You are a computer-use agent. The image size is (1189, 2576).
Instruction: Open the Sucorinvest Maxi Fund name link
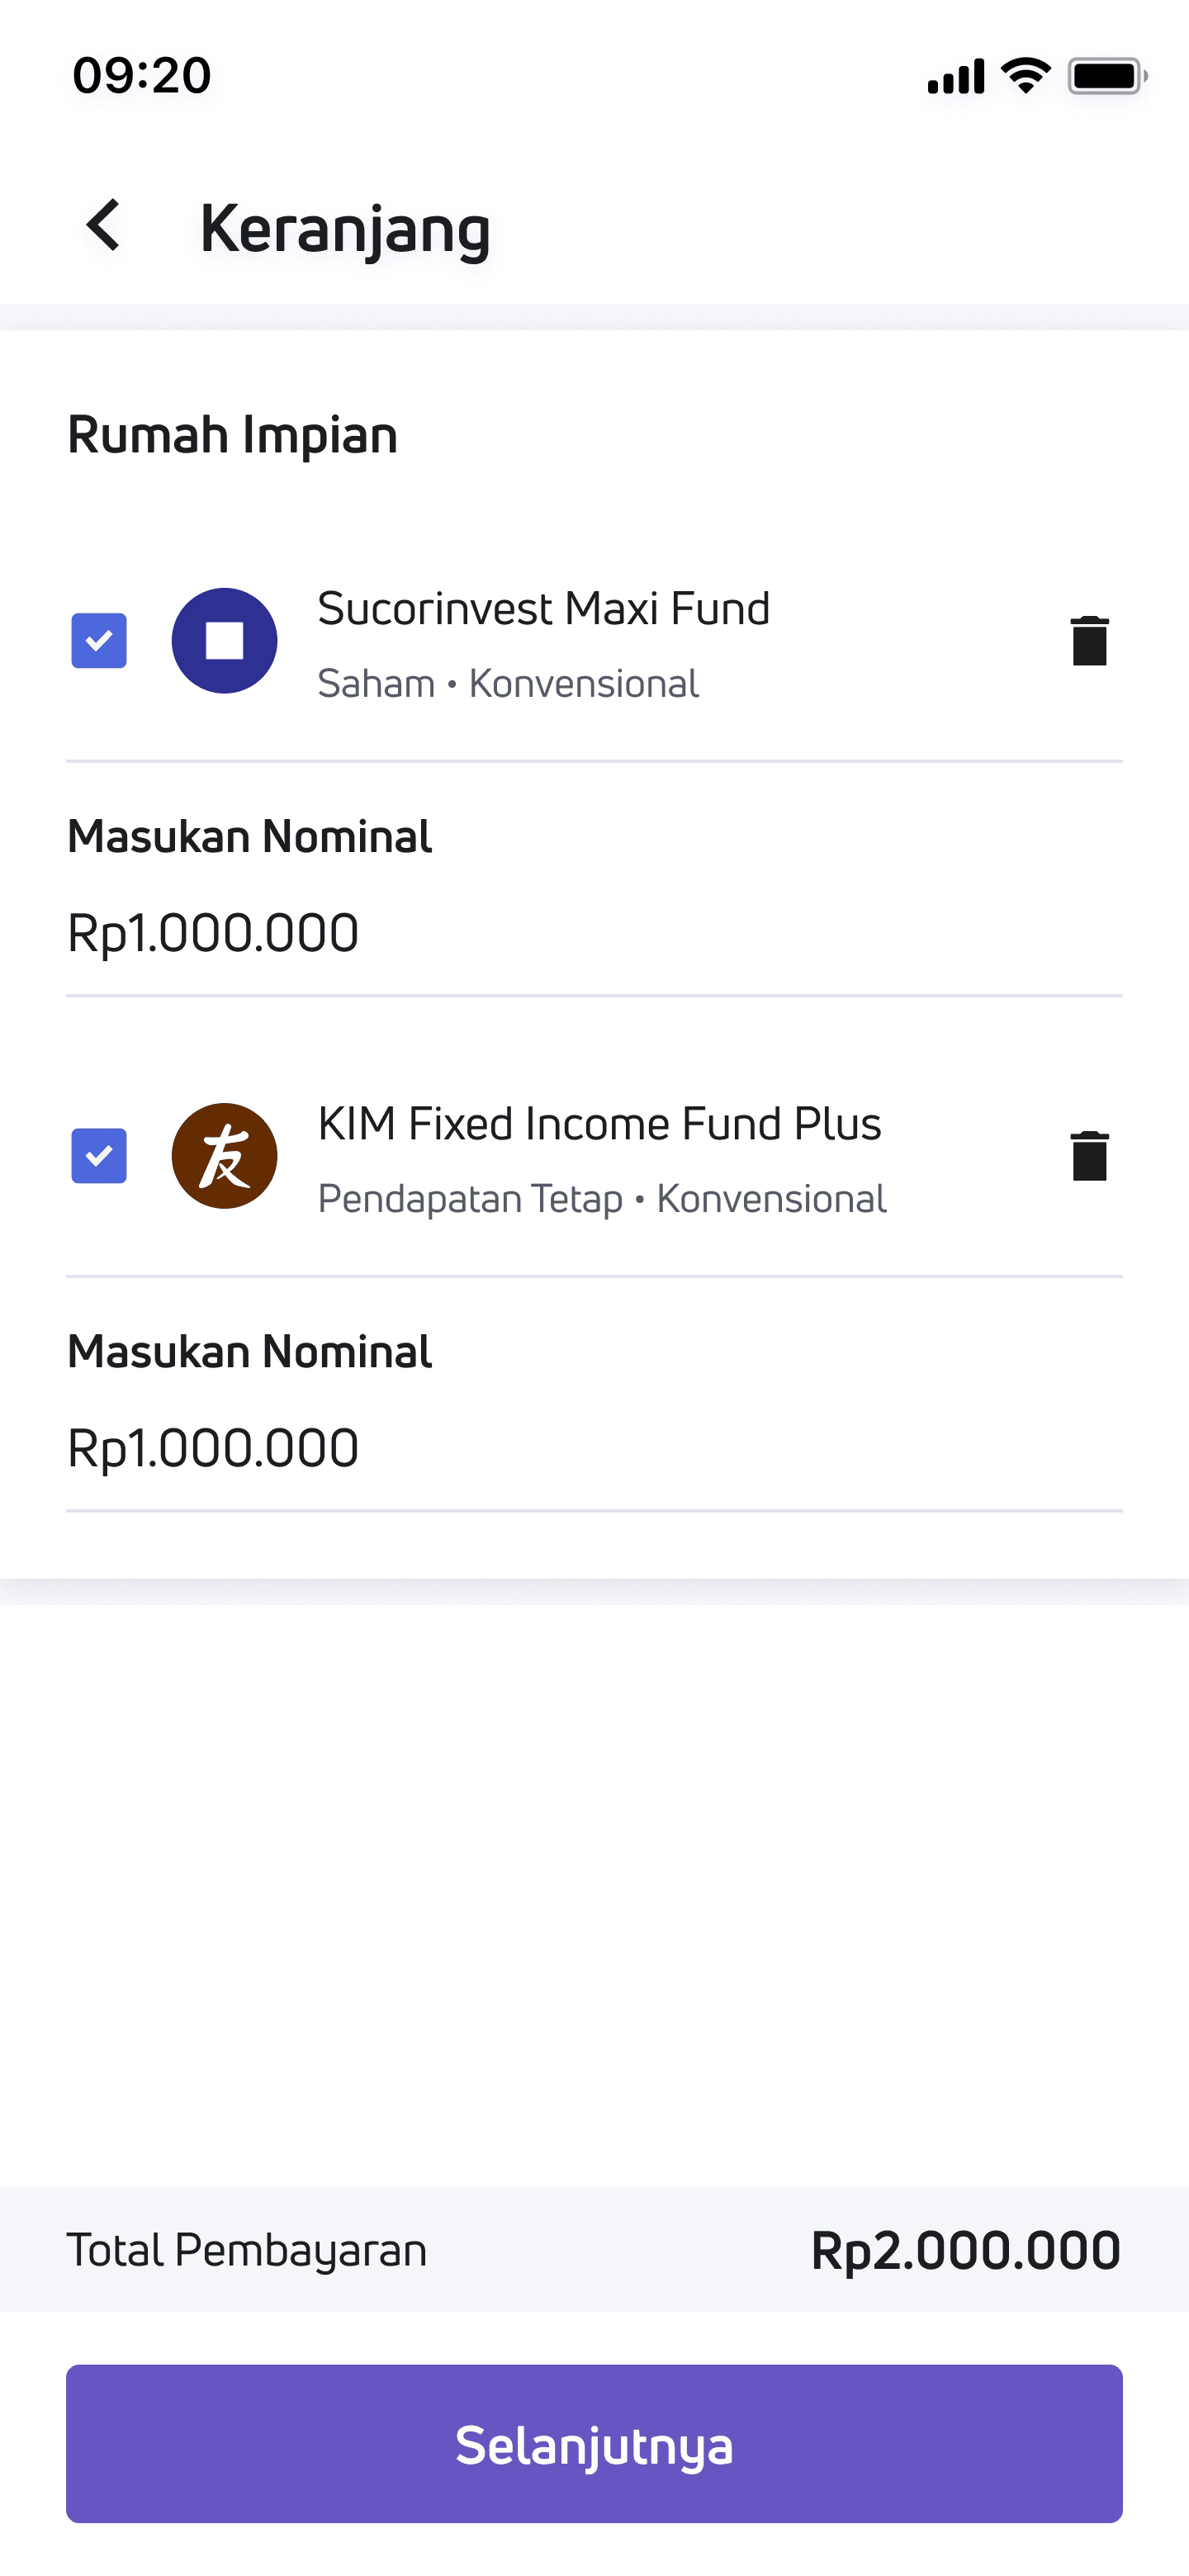(543, 609)
